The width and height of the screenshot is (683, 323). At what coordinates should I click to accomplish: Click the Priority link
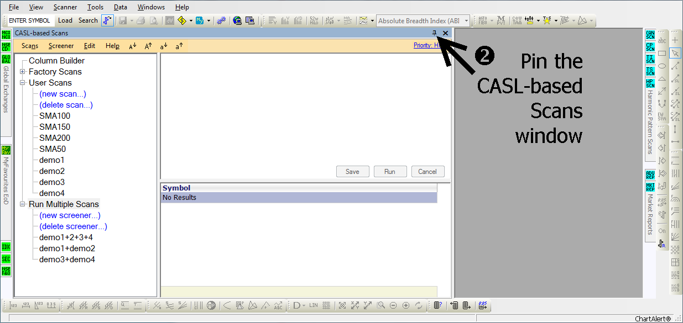(426, 45)
